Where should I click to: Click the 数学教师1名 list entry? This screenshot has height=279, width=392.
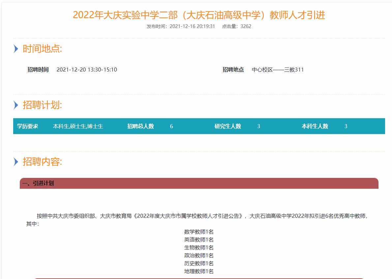pos(199,232)
